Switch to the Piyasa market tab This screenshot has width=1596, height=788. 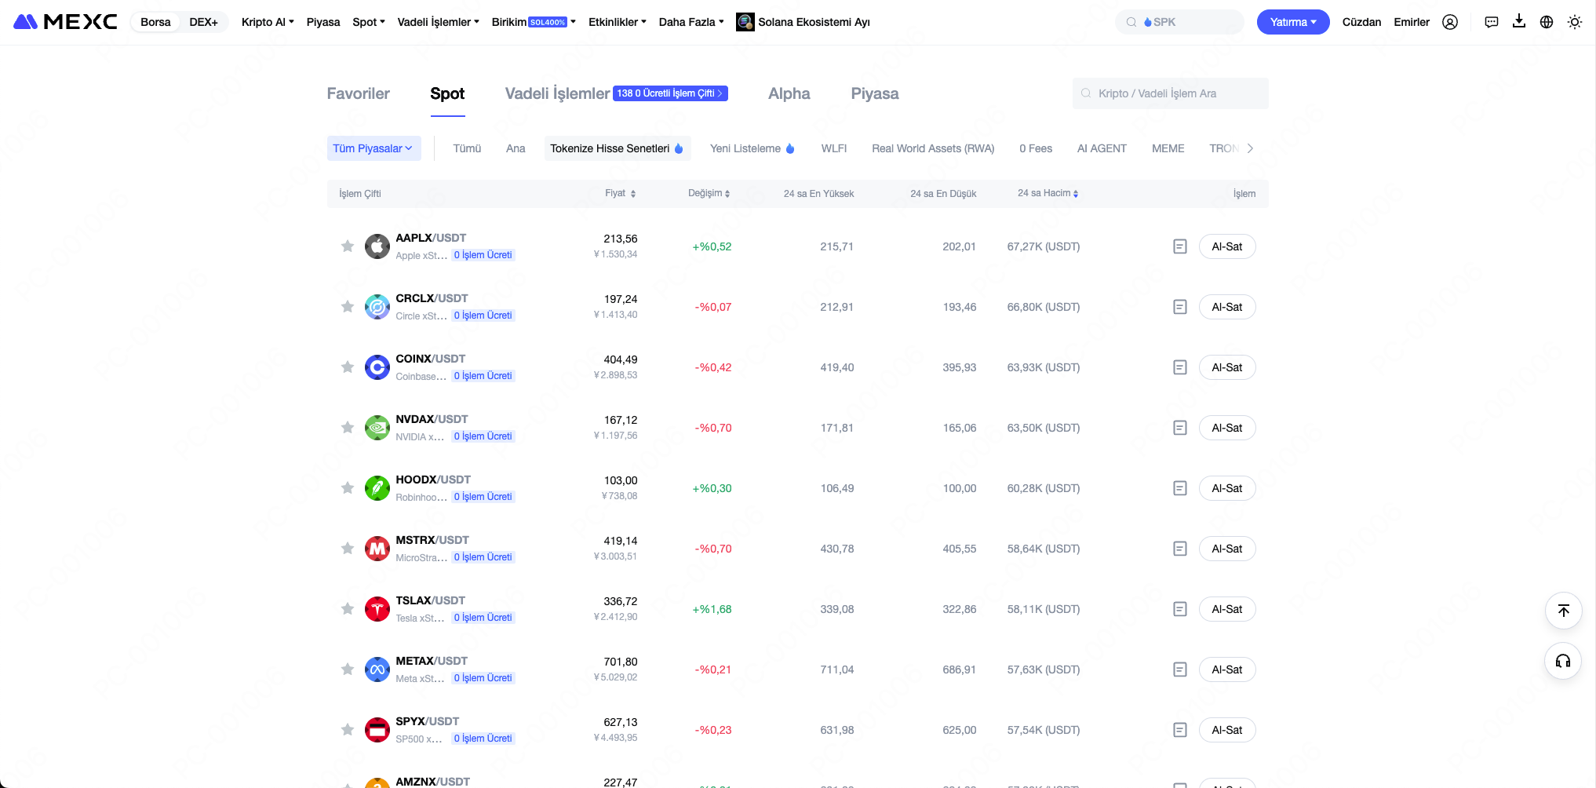click(875, 93)
